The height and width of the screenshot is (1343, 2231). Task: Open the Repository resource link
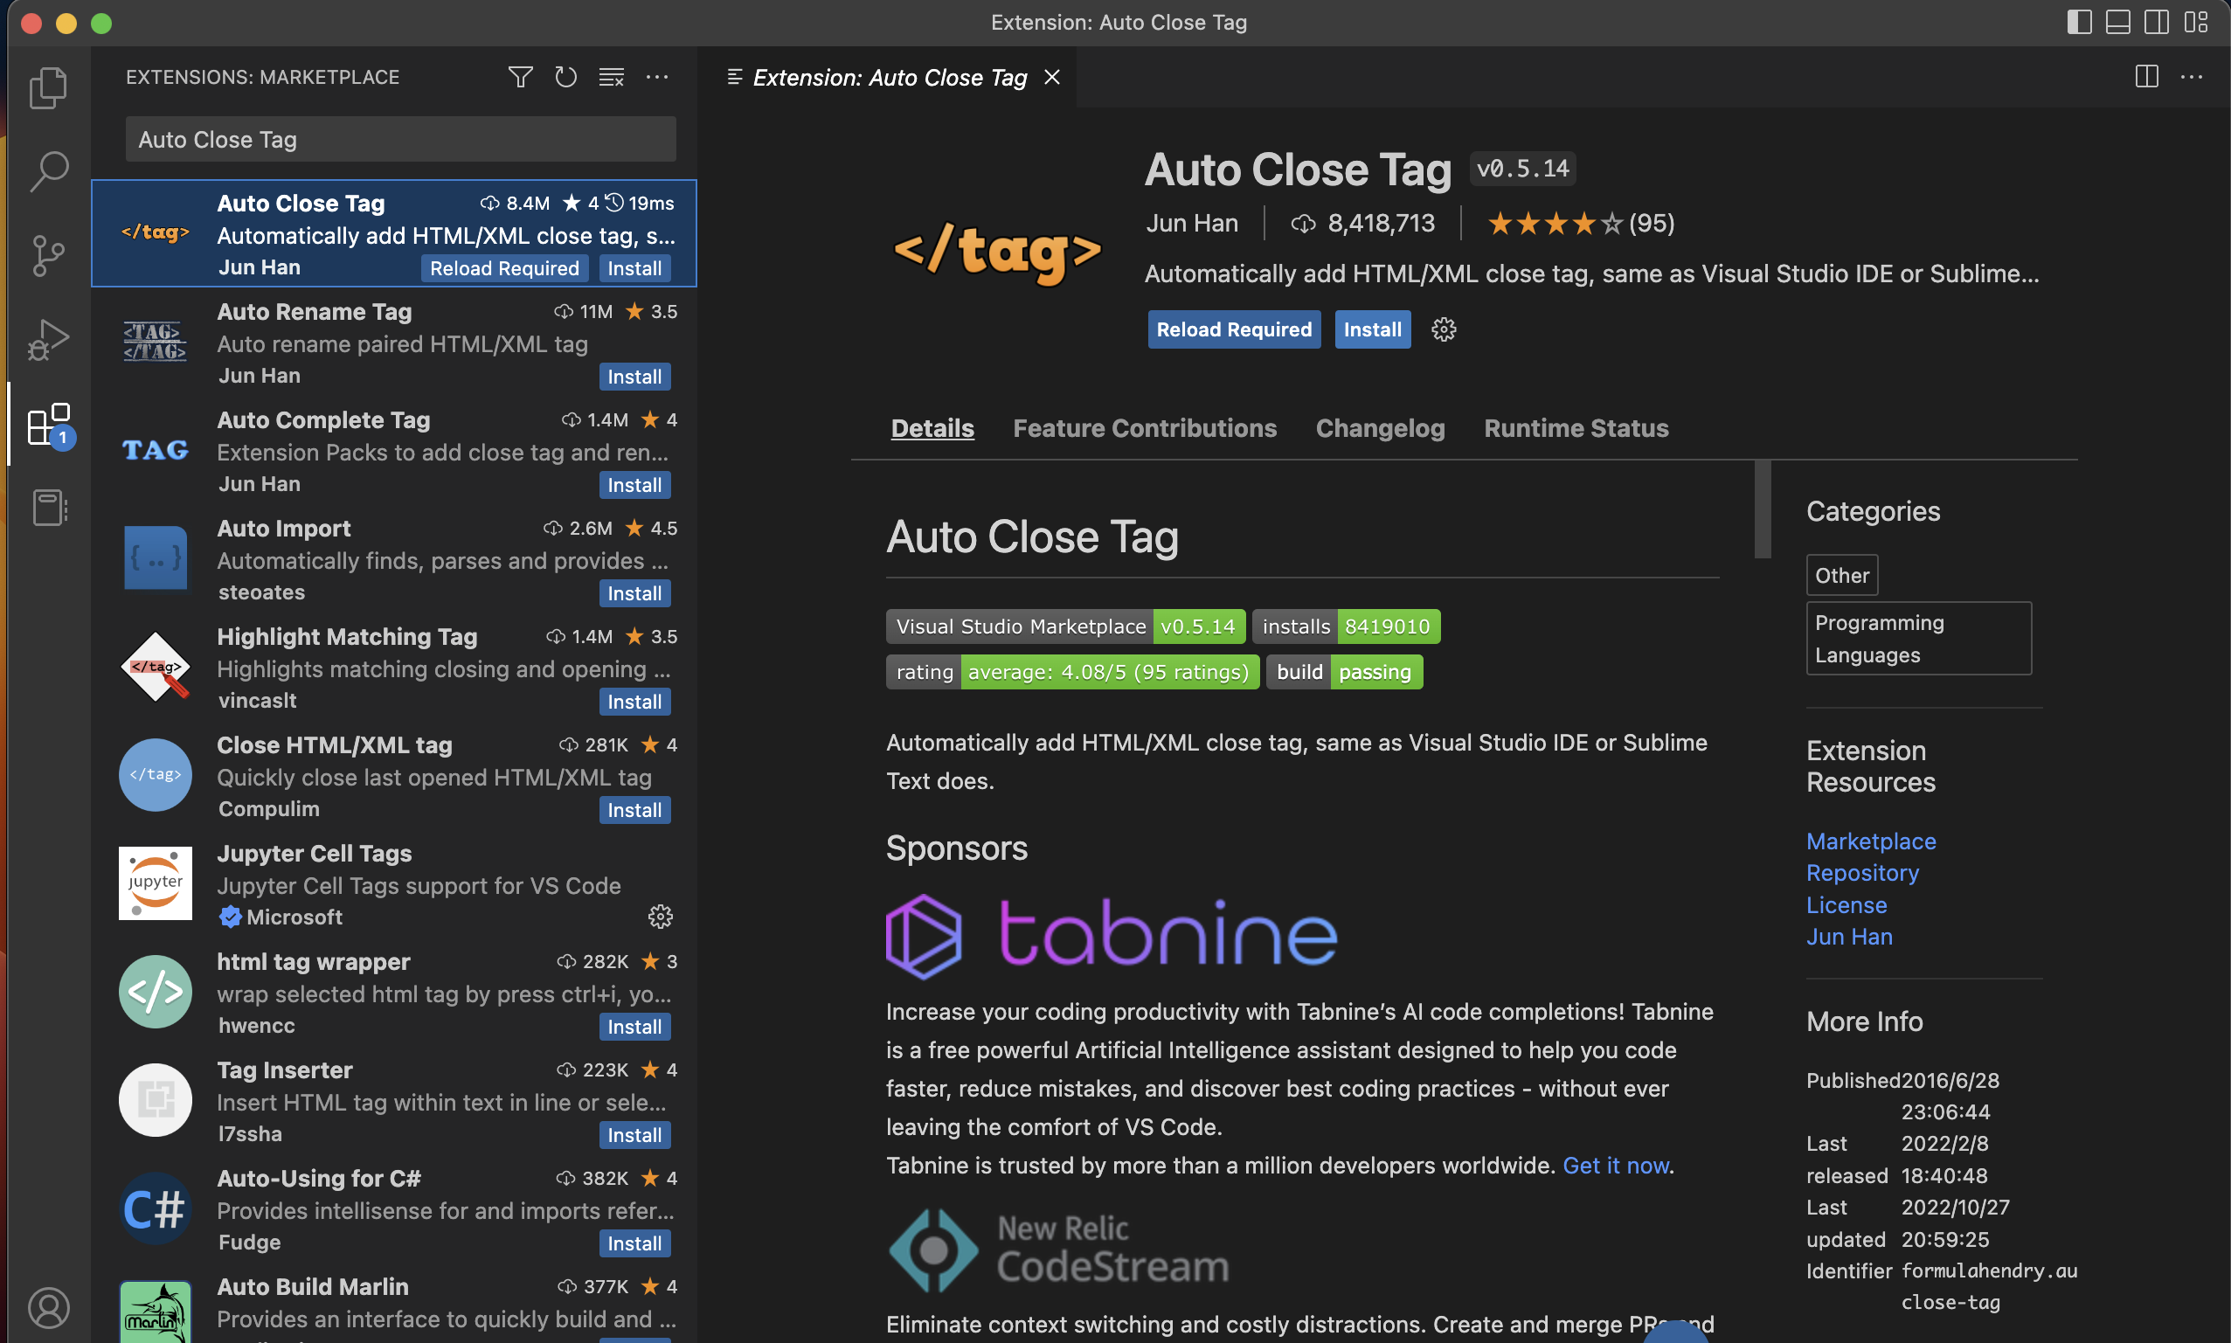click(x=1861, y=872)
